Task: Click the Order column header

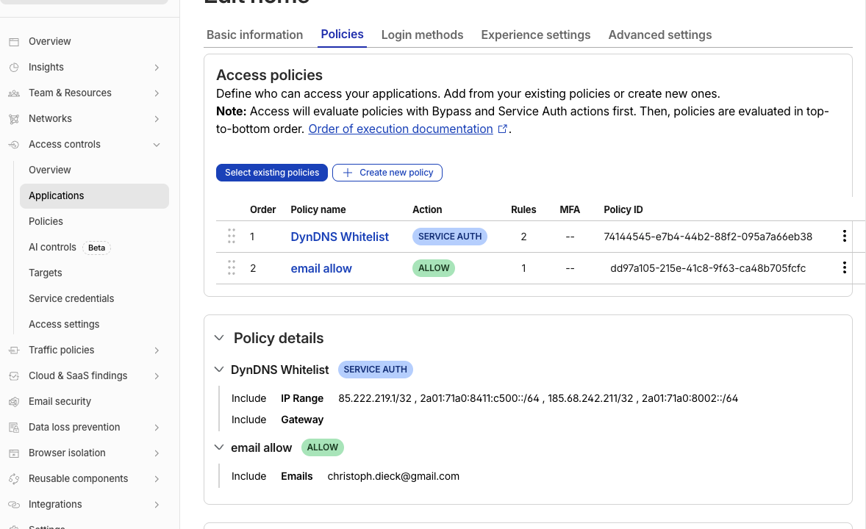Action: (x=263, y=210)
